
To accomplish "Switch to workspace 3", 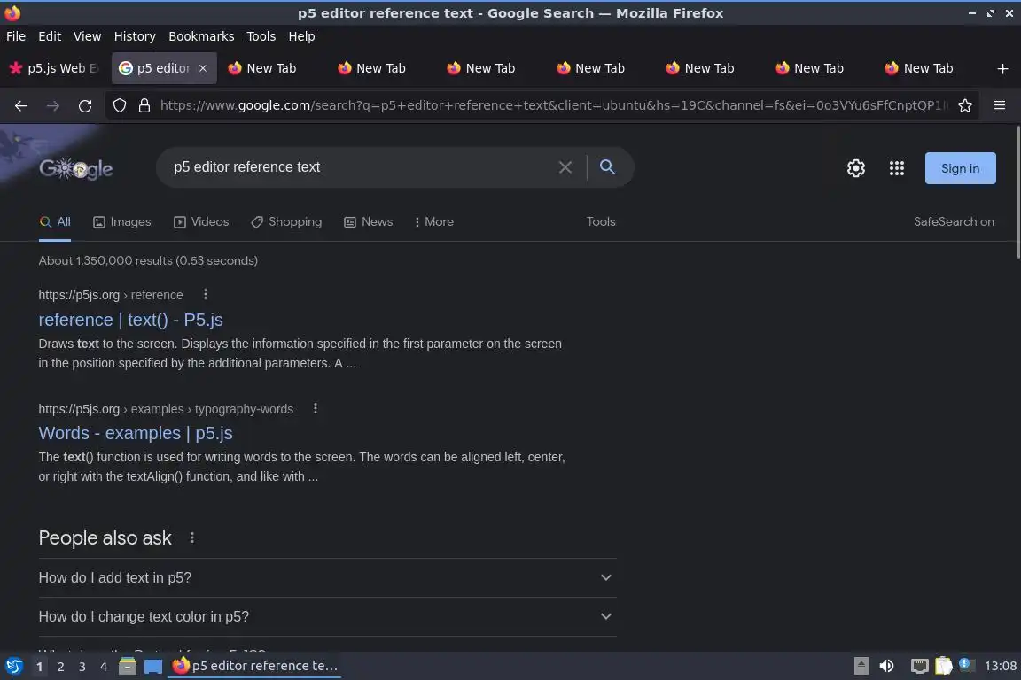I will [x=82, y=667].
